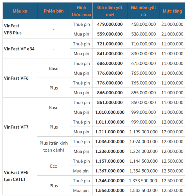The image size is (188, 196).
Task: Select the VinFast VF7 model cell
Action: 16,127
